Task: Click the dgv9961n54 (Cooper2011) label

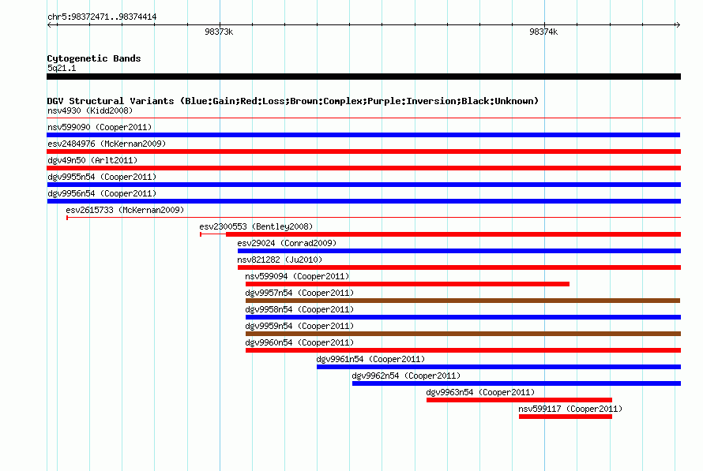Action: 370,359
